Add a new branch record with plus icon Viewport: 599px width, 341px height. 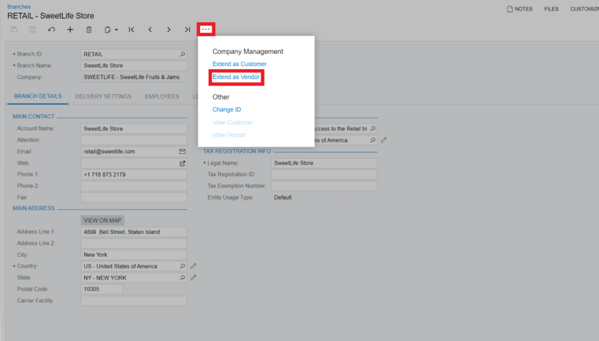pos(70,29)
